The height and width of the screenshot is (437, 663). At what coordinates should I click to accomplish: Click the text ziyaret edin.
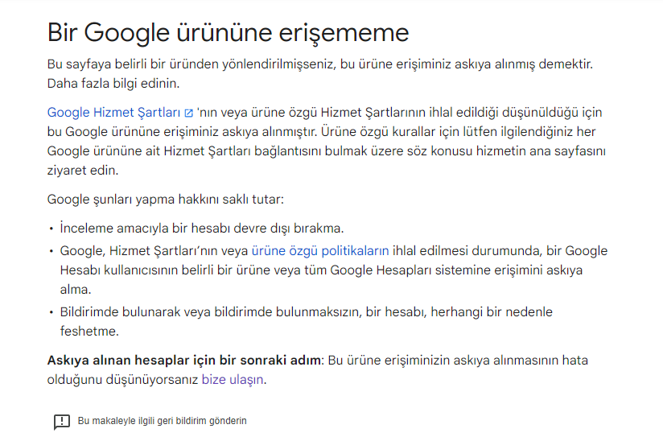(82, 171)
